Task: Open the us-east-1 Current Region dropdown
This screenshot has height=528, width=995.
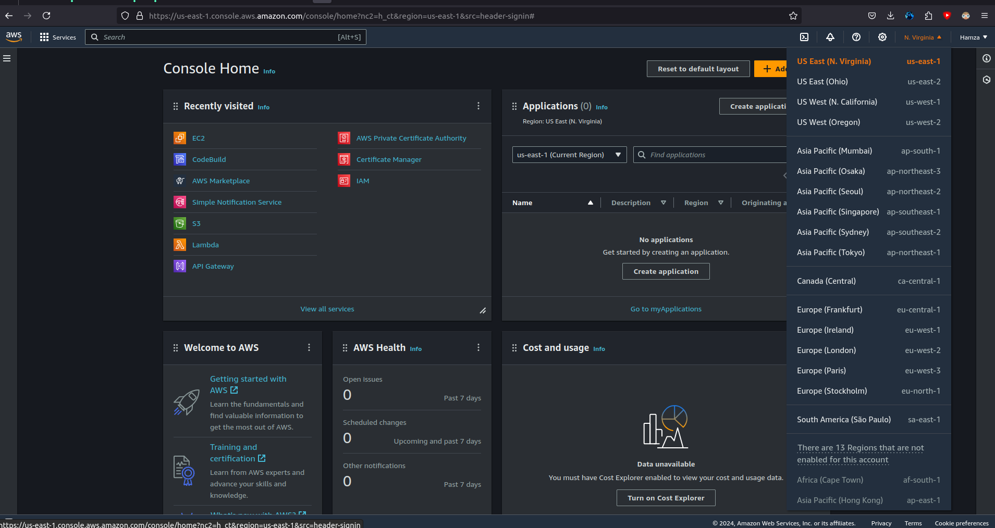Action: (x=569, y=155)
